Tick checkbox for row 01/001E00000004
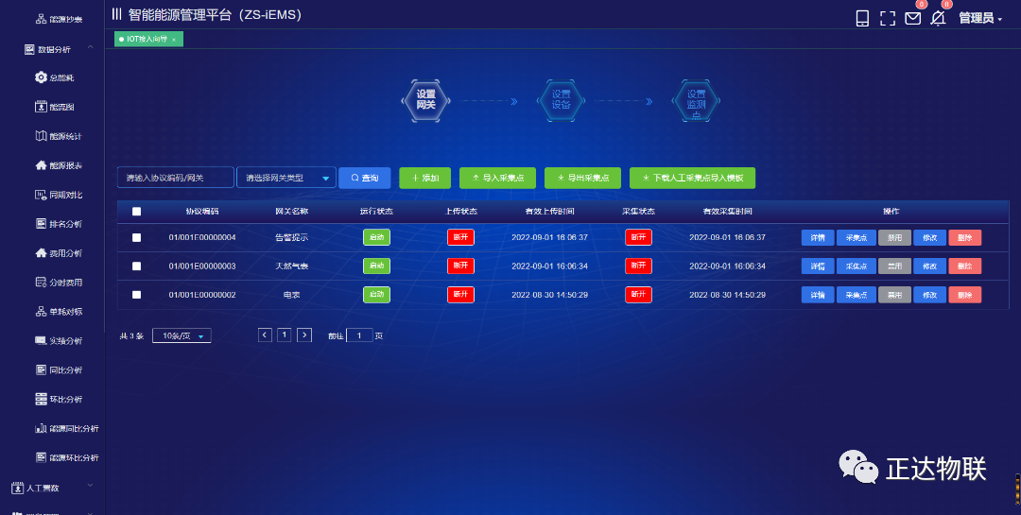Image resolution: width=1021 pixels, height=515 pixels. pyautogui.click(x=136, y=237)
